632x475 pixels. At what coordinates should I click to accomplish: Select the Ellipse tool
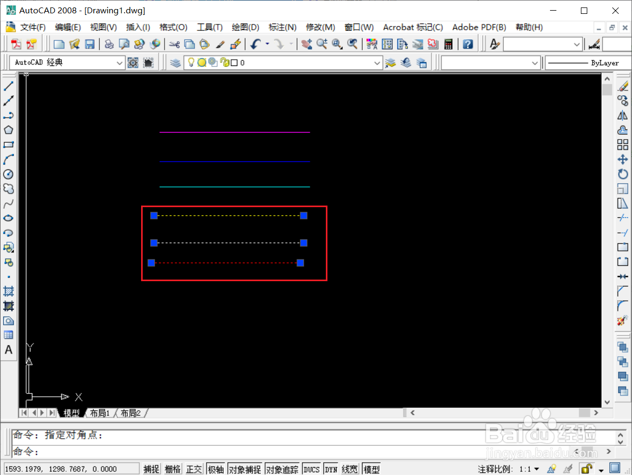click(9, 218)
